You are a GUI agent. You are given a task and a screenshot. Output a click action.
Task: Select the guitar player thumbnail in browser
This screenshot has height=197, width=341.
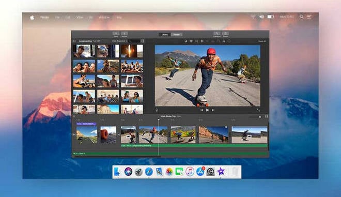84,81
